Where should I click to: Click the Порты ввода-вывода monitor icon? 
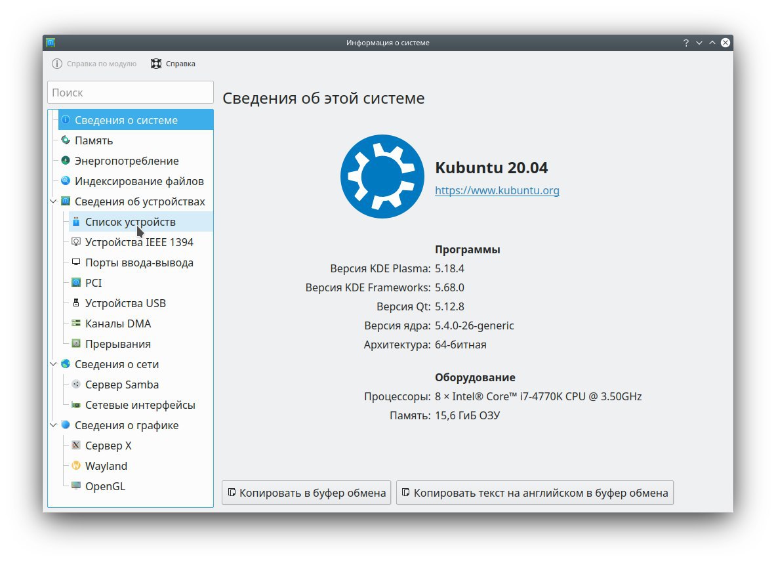coord(75,262)
